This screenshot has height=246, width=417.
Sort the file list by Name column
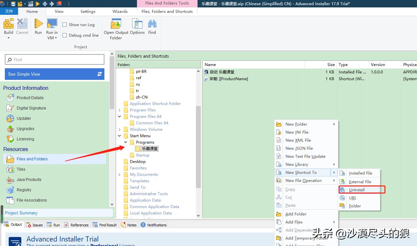pyautogui.click(x=253, y=65)
